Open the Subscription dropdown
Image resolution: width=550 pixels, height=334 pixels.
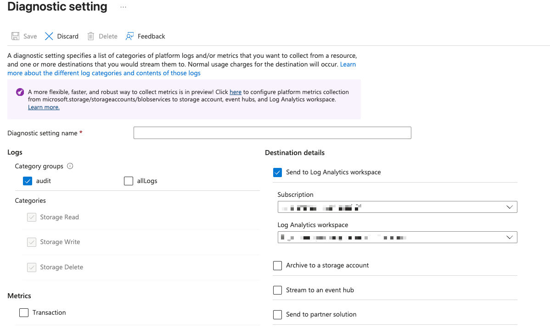398,207
